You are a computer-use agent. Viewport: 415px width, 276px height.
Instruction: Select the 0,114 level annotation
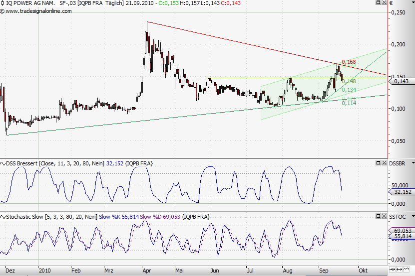pyautogui.click(x=349, y=103)
